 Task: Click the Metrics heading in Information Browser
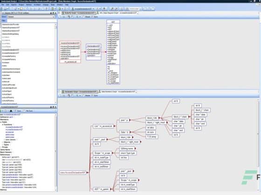pyautogui.click(x=3, y=190)
